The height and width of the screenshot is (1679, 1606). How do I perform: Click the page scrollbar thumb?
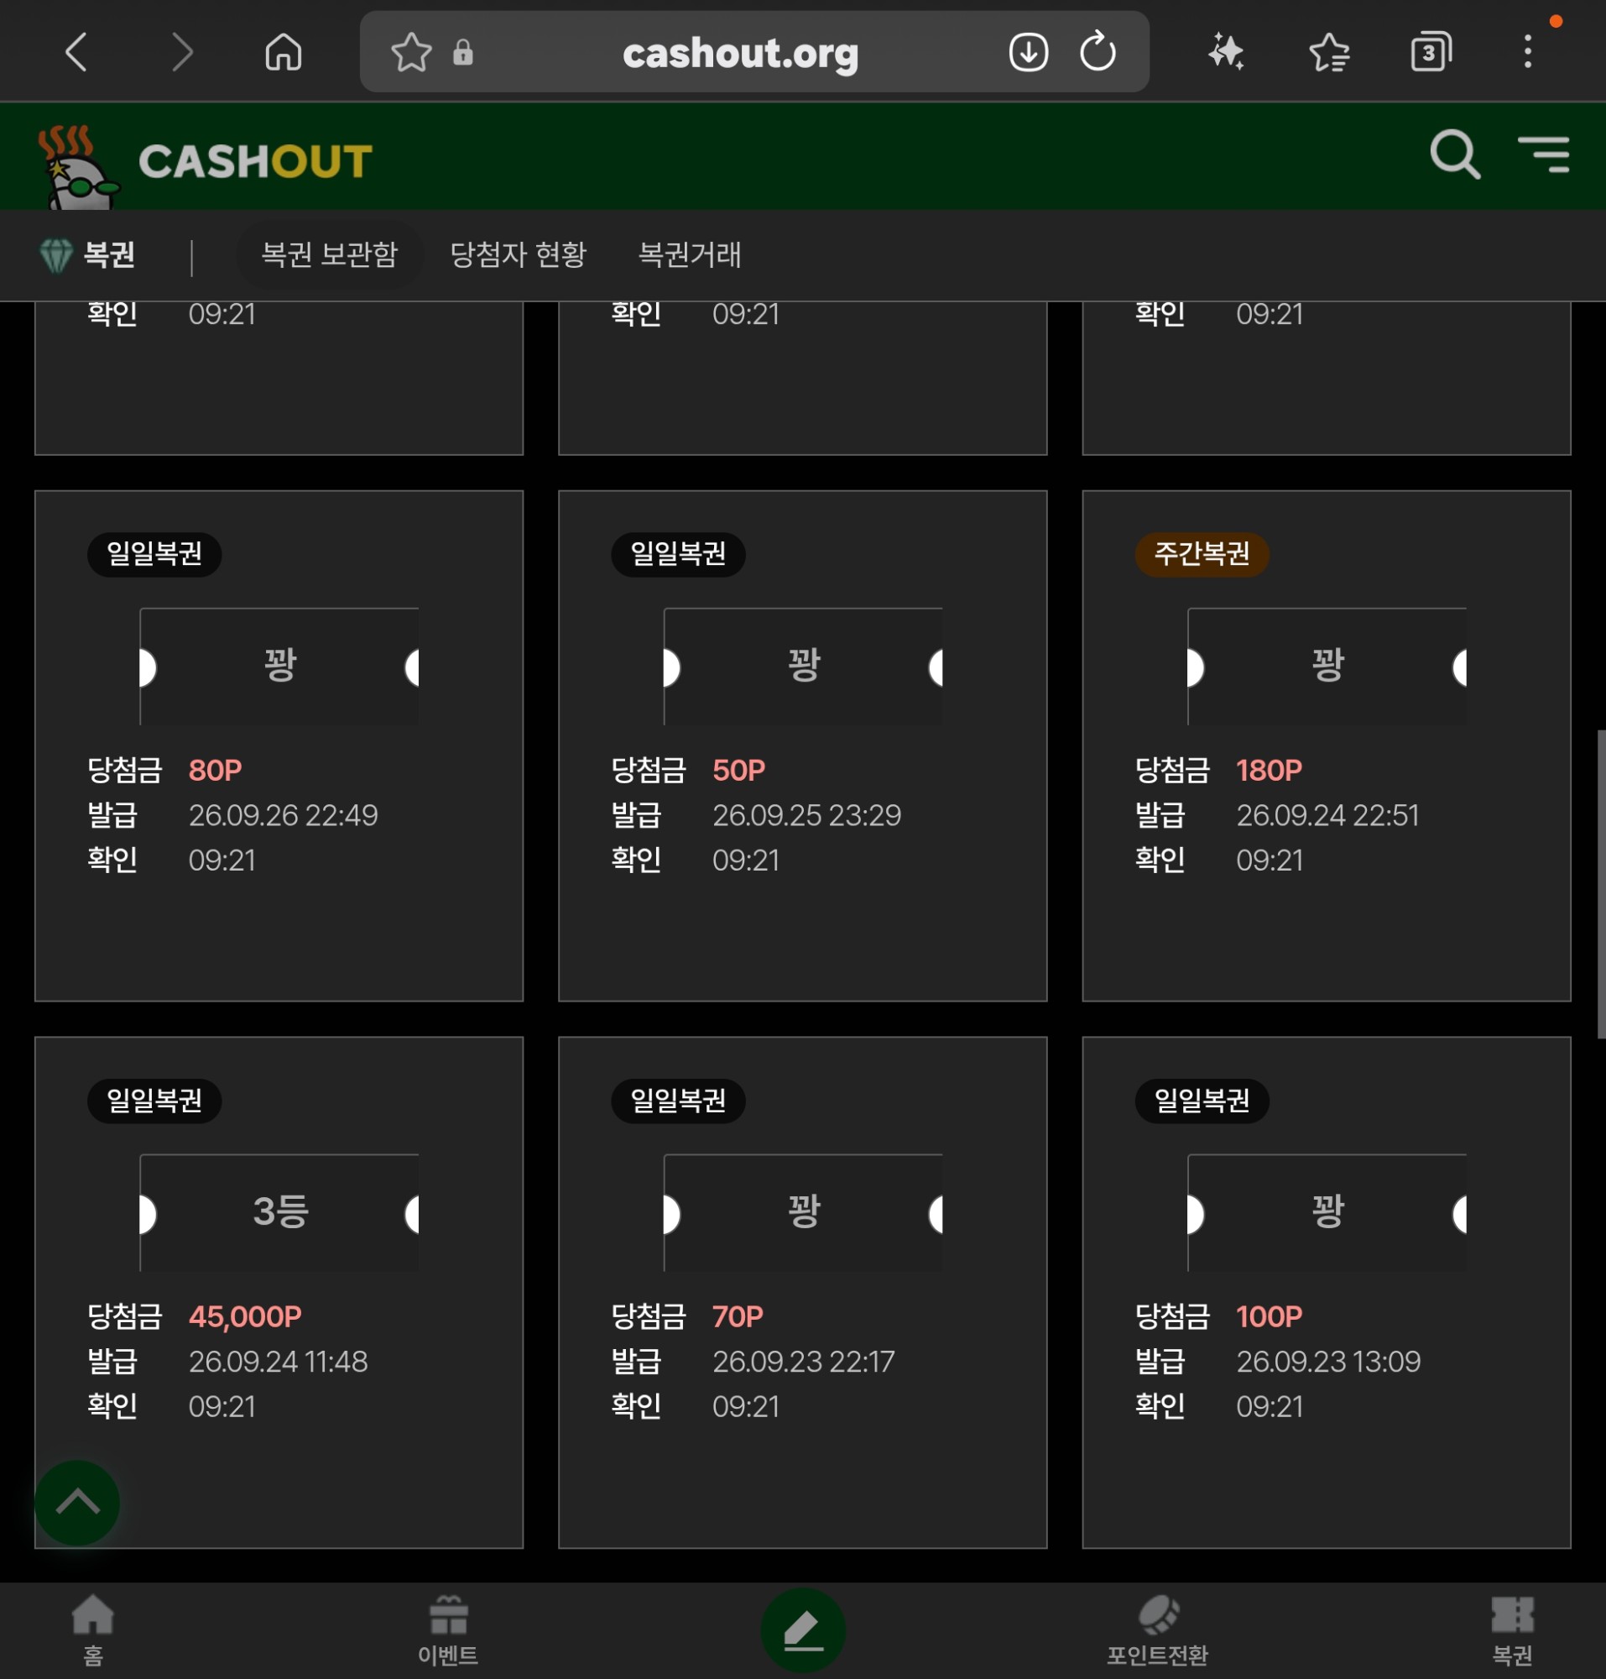coord(1600,883)
